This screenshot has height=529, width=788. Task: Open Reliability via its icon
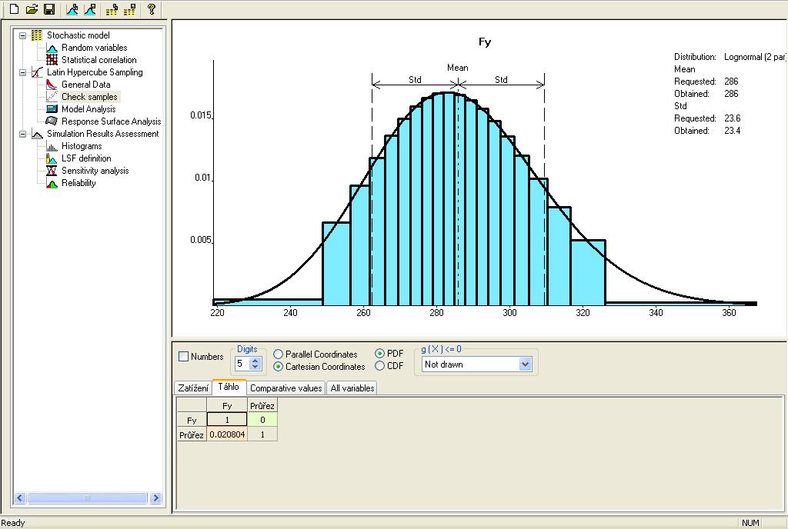[x=52, y=183]
